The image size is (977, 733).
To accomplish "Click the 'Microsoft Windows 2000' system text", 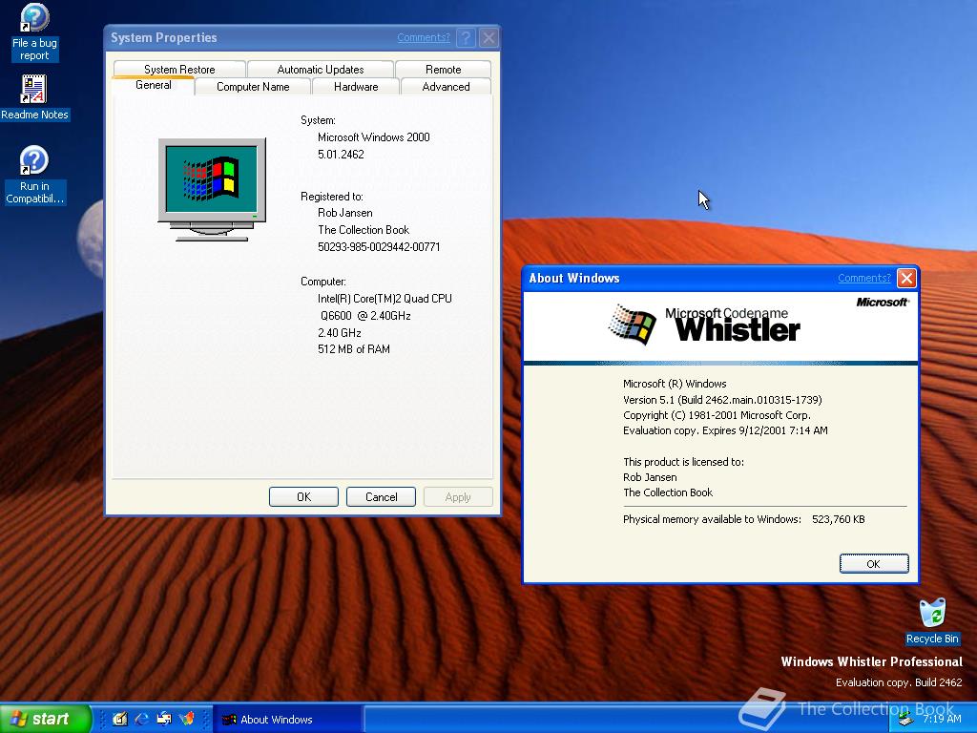I will (374, 137).
